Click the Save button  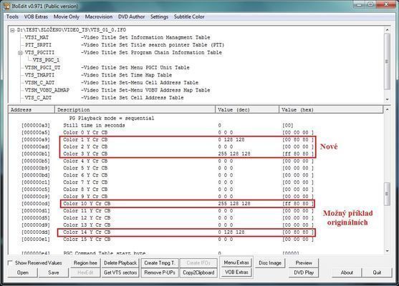point(54,272)
